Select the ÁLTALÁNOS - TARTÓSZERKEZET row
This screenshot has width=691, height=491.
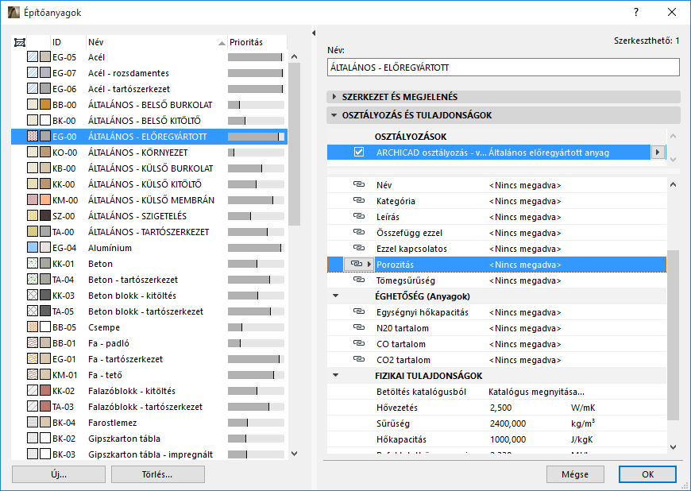pyautogui.click(x=149, y=232)
